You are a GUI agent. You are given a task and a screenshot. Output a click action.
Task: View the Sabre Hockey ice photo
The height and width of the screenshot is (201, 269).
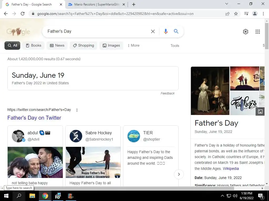click(93, 162)
